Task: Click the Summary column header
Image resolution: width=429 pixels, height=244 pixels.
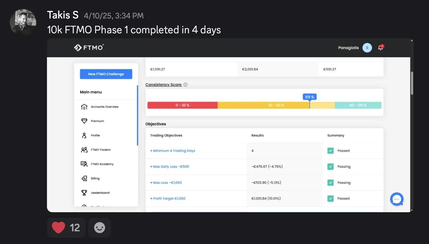Action: [x=336, y=135]
